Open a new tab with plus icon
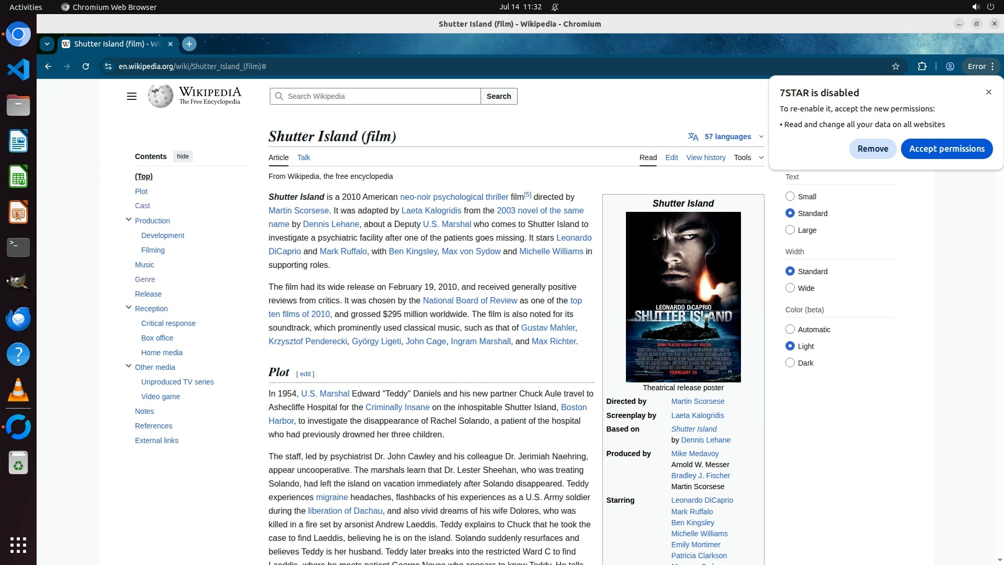Viewport: 1004px width, 565px height. 189,44
